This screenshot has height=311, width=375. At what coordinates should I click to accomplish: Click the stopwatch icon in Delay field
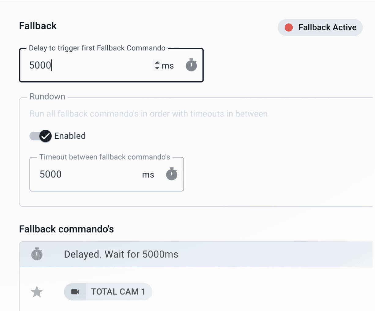coord(191,65)
